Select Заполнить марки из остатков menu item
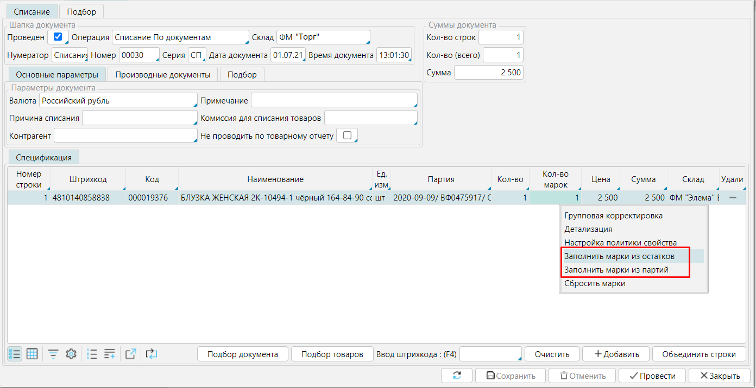 (619, 256)
